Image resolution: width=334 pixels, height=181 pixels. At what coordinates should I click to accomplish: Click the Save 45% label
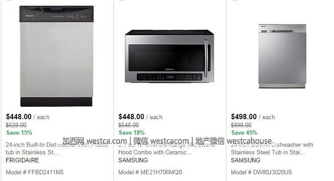244,133
